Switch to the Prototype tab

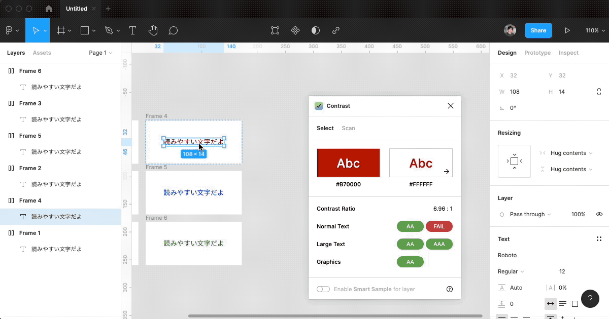point(537,53)
